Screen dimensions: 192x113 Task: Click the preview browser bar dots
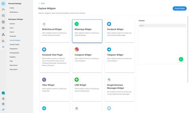[141, 26]
